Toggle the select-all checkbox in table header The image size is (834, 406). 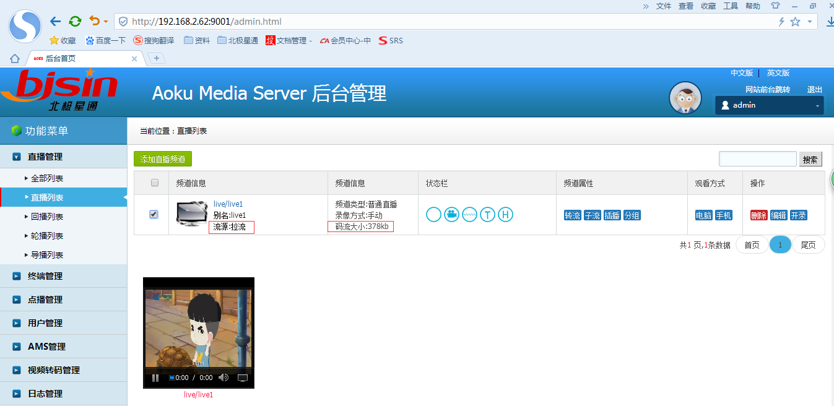[155, 183]
